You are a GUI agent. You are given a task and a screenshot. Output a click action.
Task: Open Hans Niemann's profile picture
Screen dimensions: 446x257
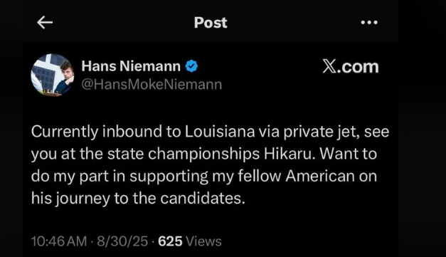tap(53, 75)
